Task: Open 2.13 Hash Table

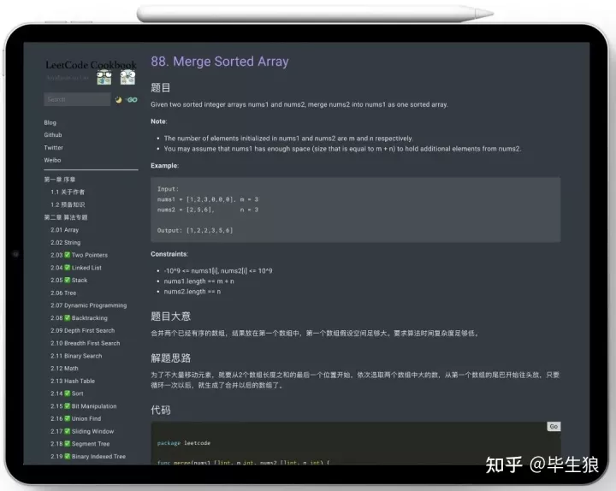Action: pyautogui.click(x=73, y=381)
